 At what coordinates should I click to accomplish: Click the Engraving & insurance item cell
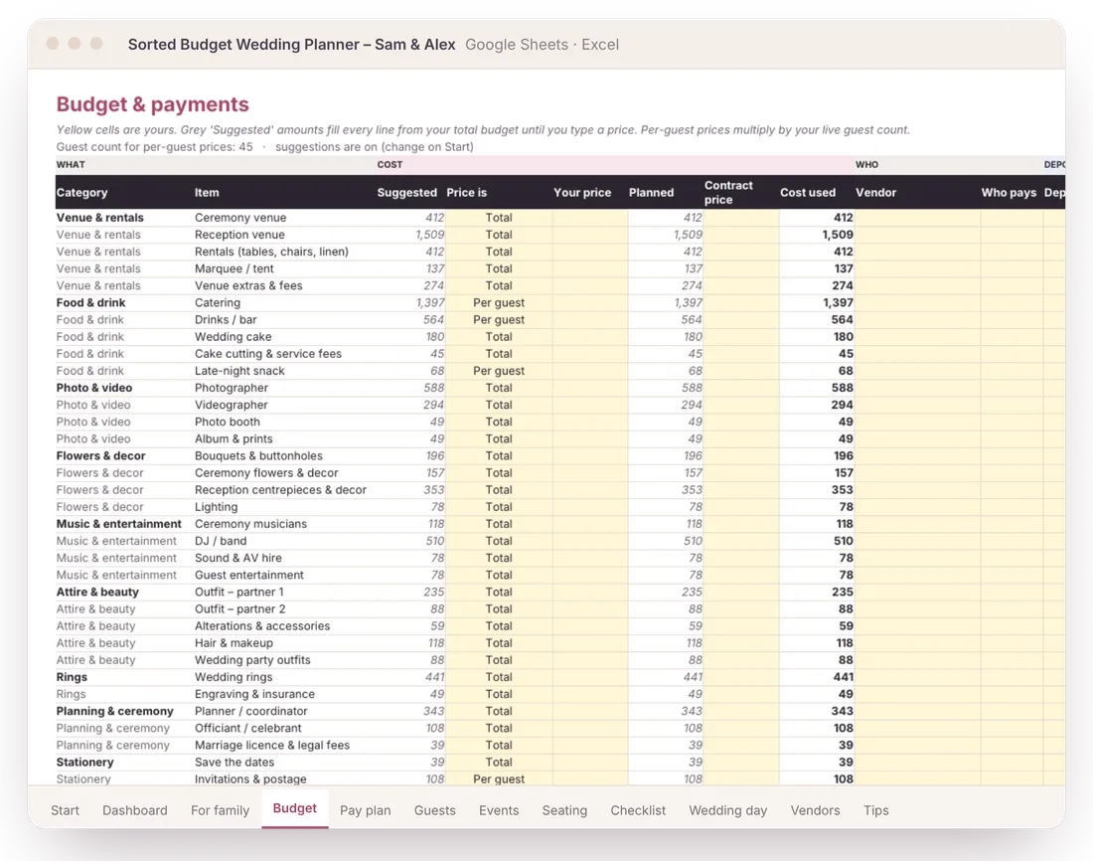tap(254, 694)
